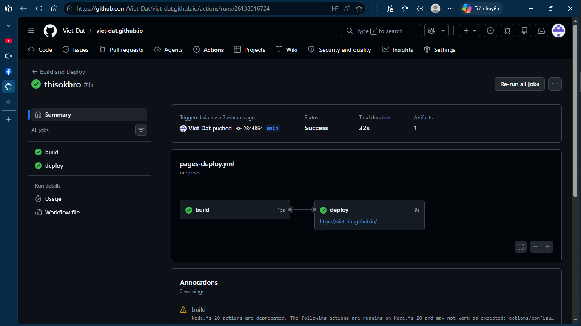
Task: Open repository Settings tab
Action: click(440, 50)
